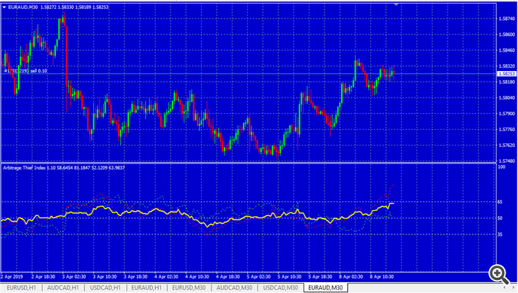Select the active EURAUD,M30 tab
The width and height of the screenshot is (518, 293).
click(325, 287)
